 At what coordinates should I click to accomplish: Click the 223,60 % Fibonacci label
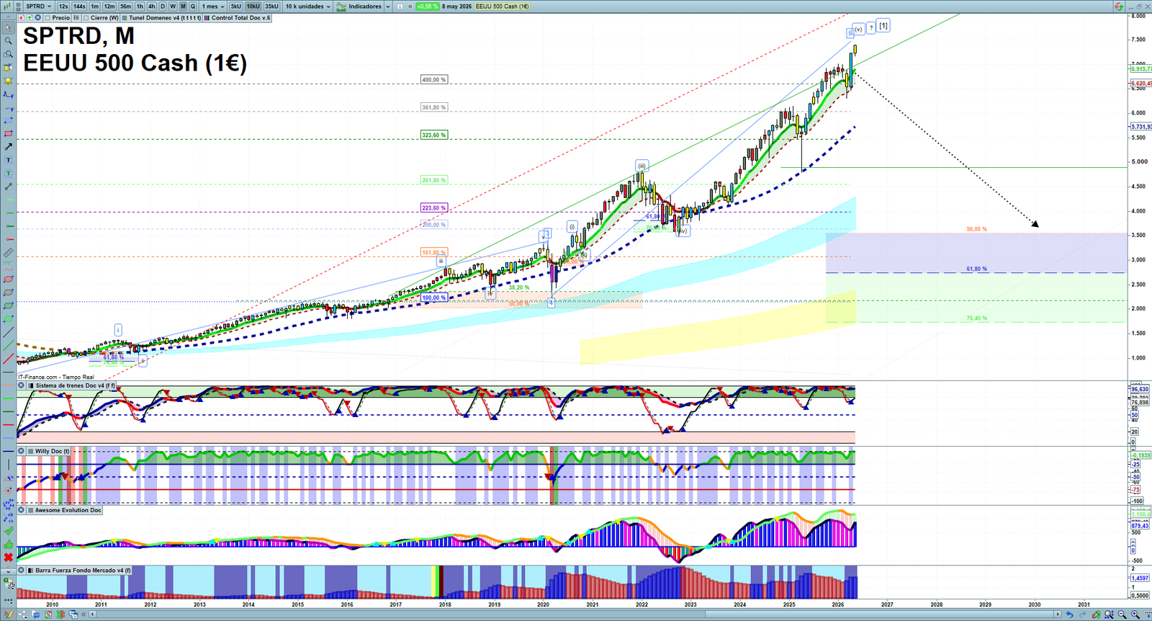point(434,207)
